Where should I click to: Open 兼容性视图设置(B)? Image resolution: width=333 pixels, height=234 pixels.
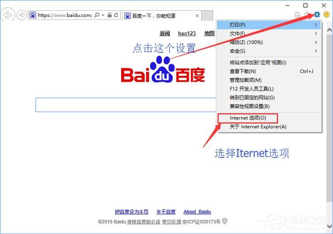(x=269, y=106)
